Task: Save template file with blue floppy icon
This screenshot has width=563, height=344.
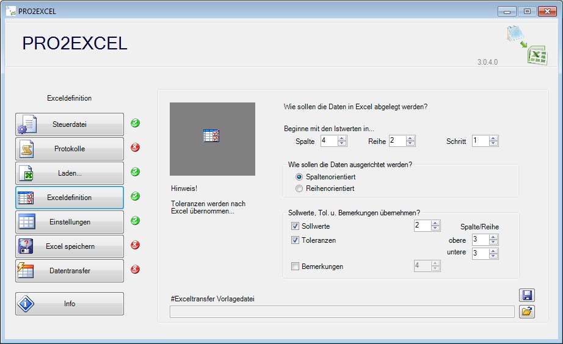Action: pyautogui.click(x=527, y=295)
